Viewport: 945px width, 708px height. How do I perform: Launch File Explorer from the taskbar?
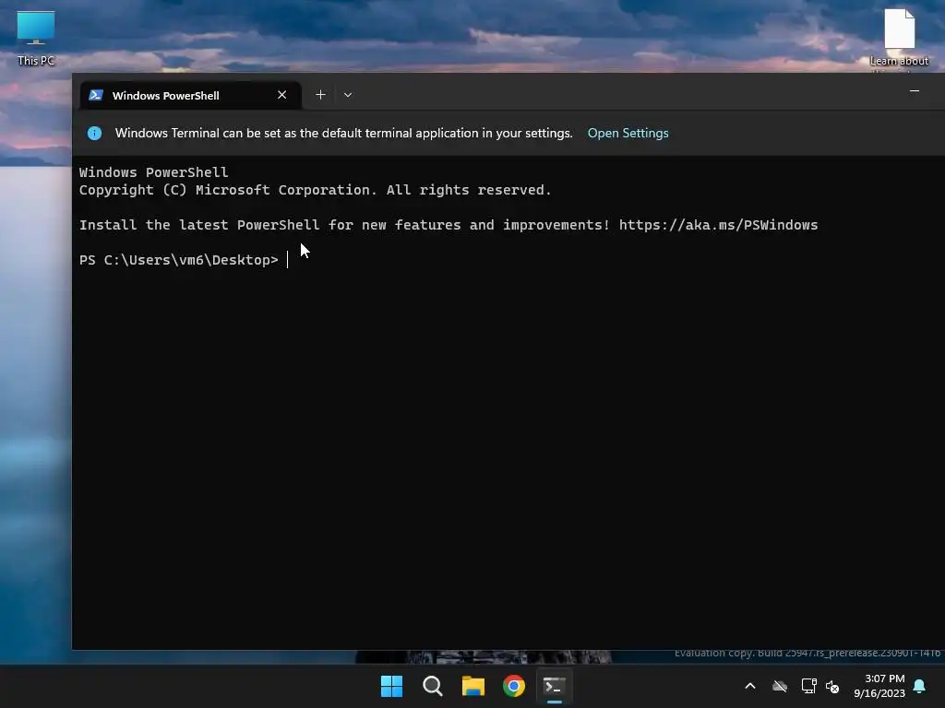(473, 686)
